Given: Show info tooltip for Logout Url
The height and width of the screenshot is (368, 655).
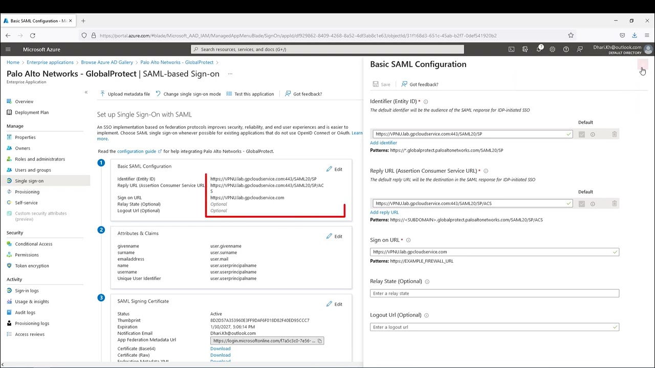Looking at the screenshot, I should [426, 315].
